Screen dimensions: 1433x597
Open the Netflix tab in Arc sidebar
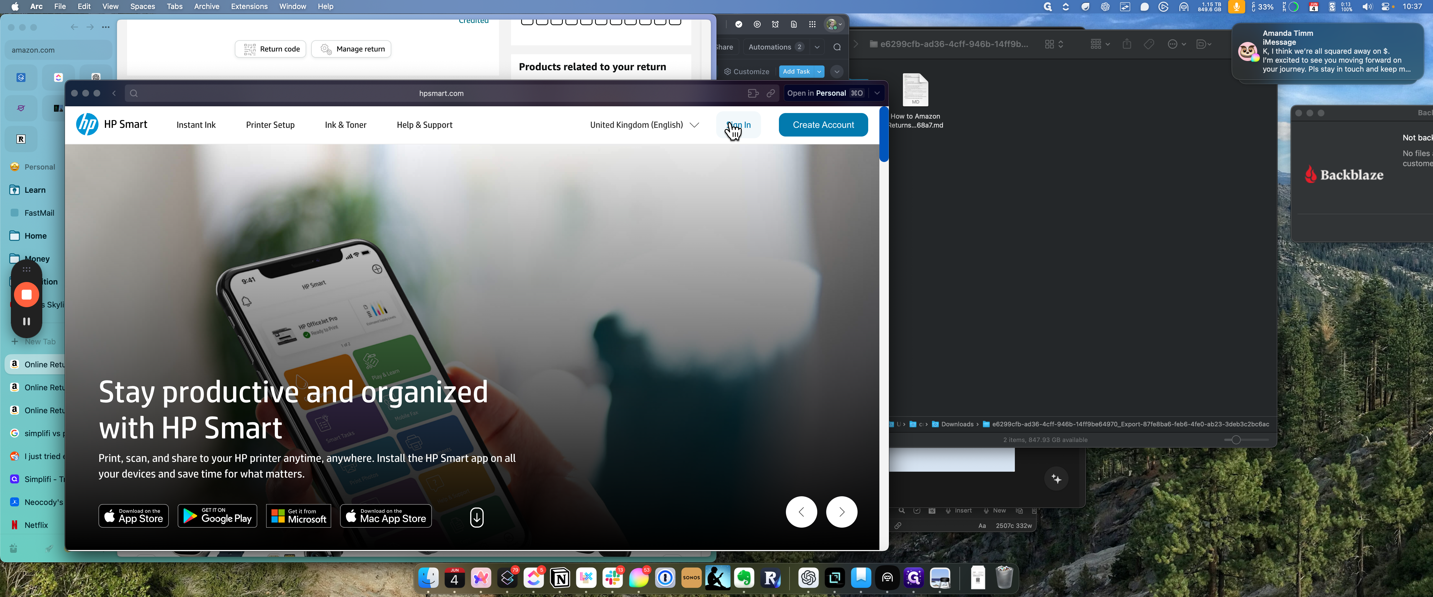36,525
